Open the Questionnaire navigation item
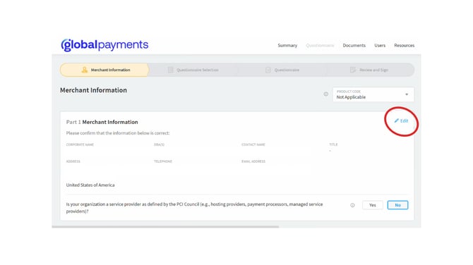473x265 pixels. click(x=320, y=46)
